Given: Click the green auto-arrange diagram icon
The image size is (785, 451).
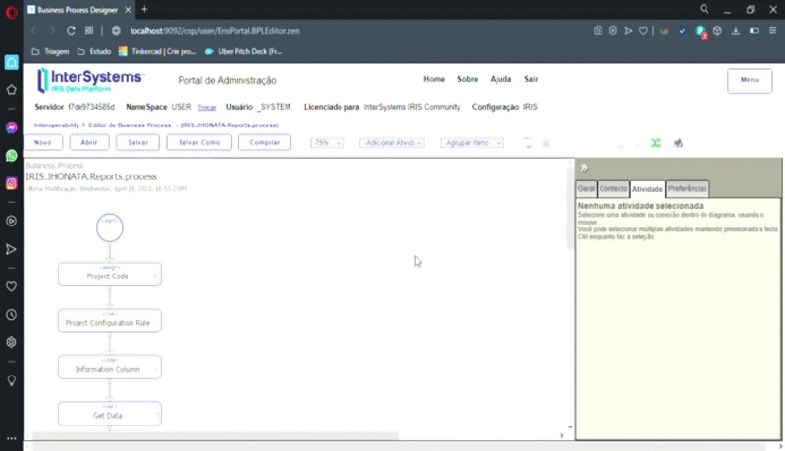Looking at the screenshot, I should [x=655, y=143].
